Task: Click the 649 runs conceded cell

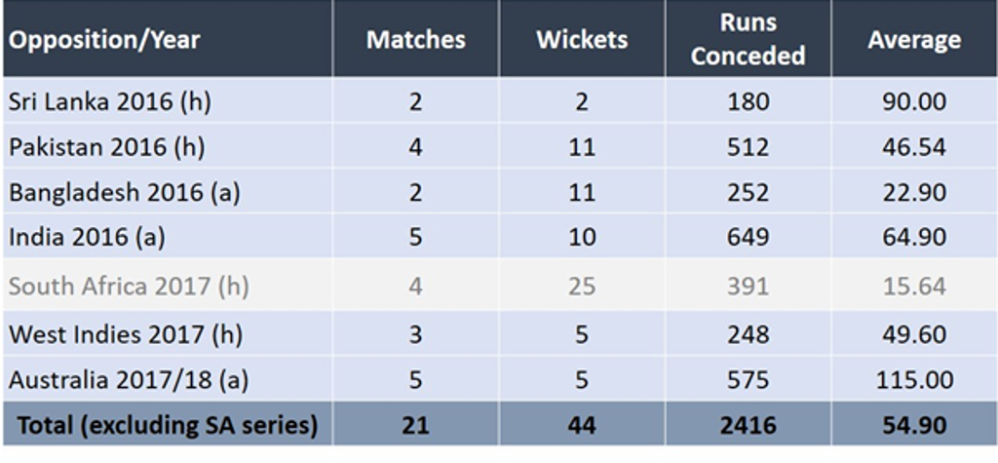Action: [748, 237]
